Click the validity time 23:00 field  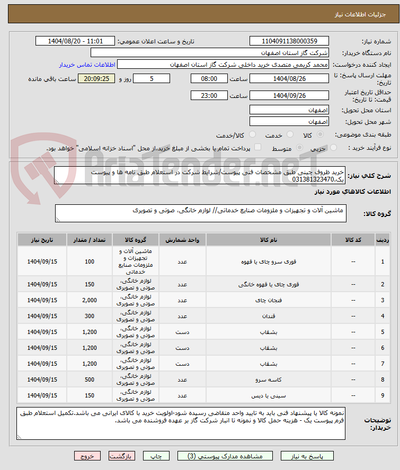pyautogui.click(x=209, y=96)
